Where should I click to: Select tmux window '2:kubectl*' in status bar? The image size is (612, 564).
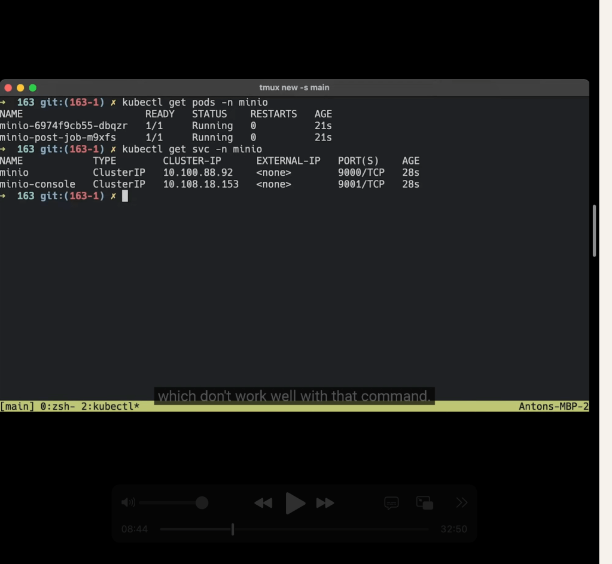110,406
